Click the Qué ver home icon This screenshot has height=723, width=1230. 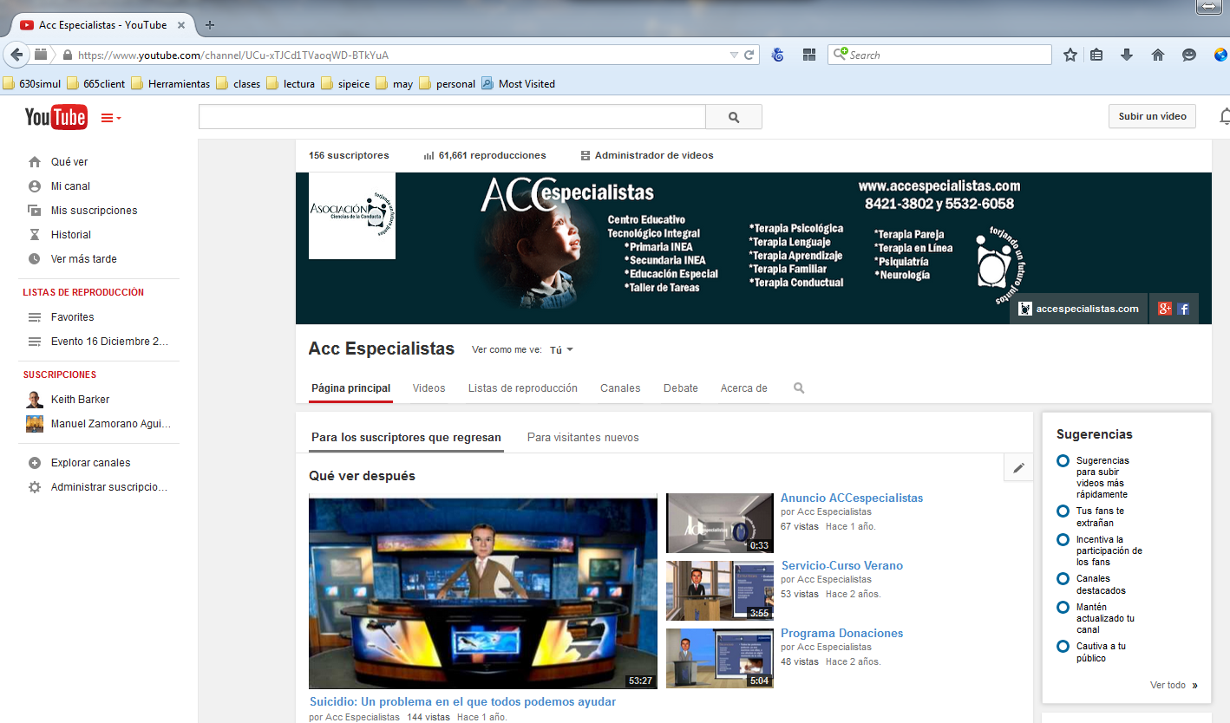click(x=35, y=162)
